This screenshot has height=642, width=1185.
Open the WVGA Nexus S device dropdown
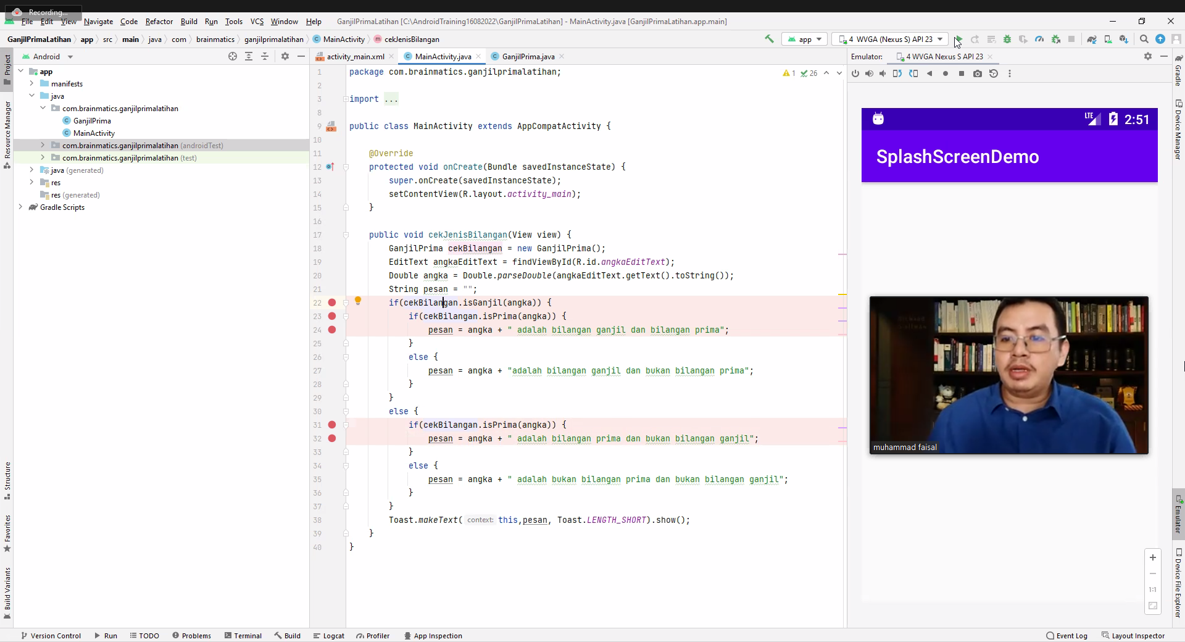tap(890, 39)
